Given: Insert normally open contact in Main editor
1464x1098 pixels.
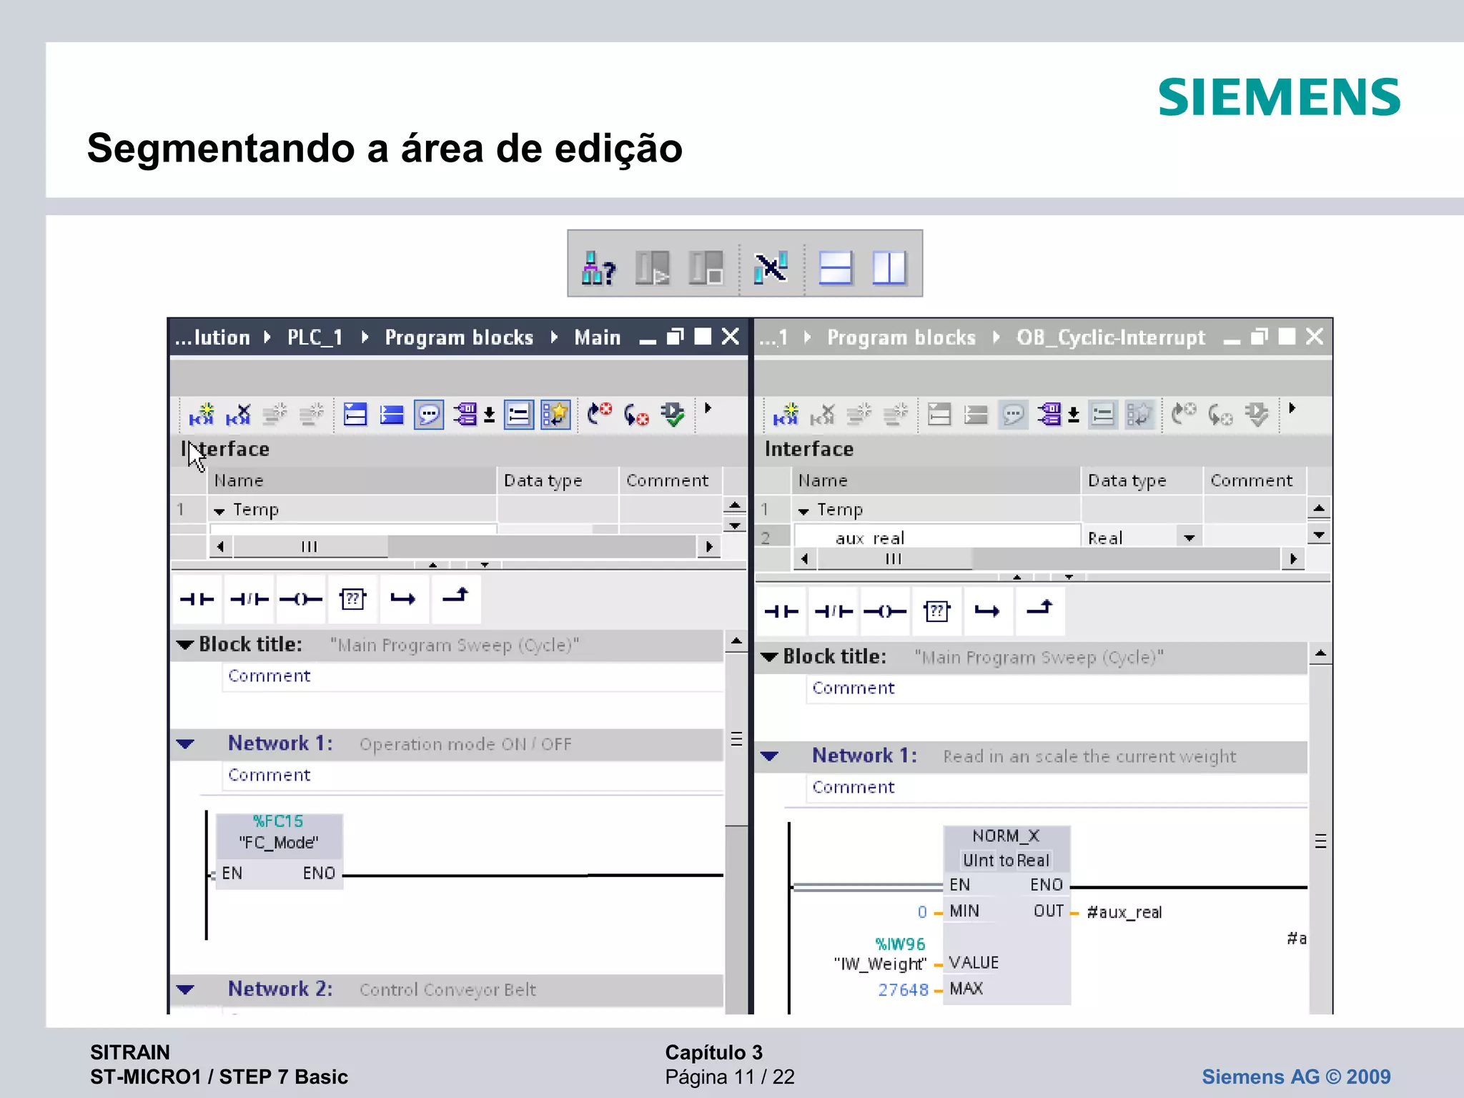Looking at the screenshot, I should tap(197, 599).
